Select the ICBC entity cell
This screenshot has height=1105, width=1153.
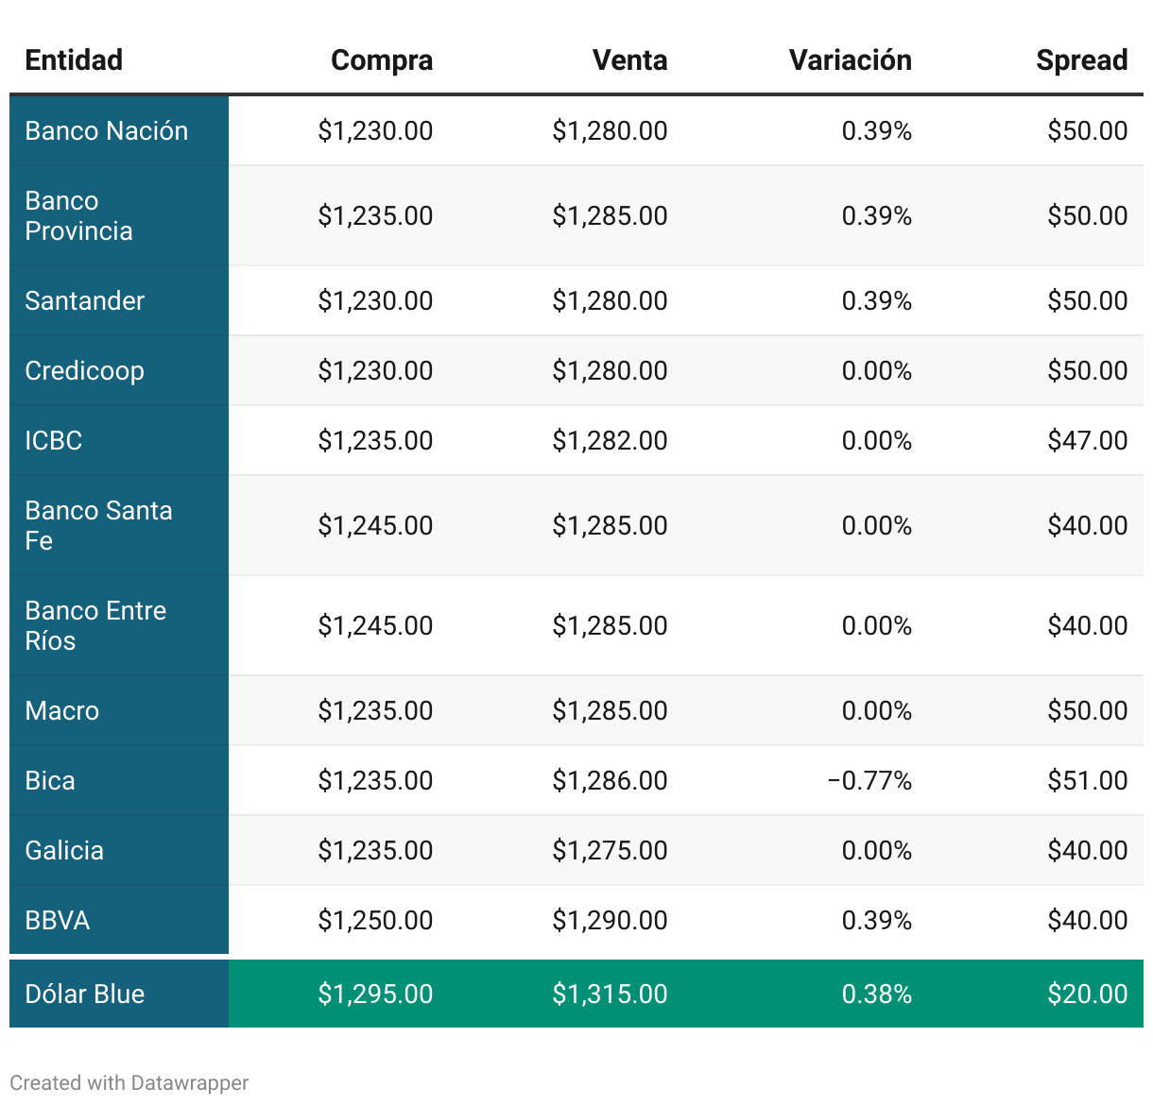click(x=54, y=441)
